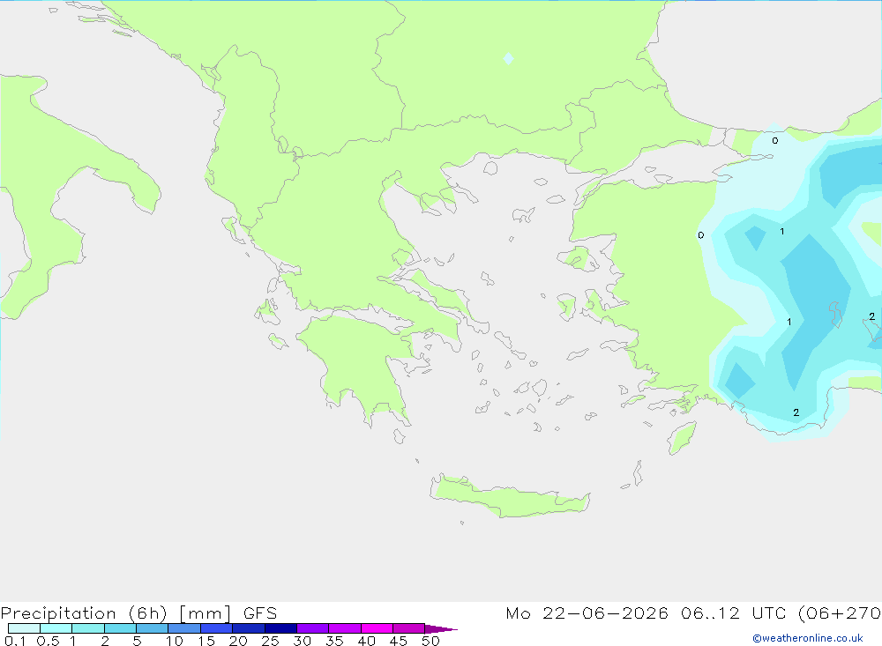Click the 40–45 mm magenta legend swatch
The image size is (882, 646).
coord(377,628)
